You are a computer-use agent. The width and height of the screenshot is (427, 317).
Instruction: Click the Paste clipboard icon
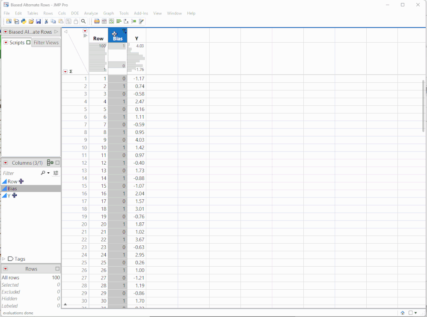[x=61, y=21]
